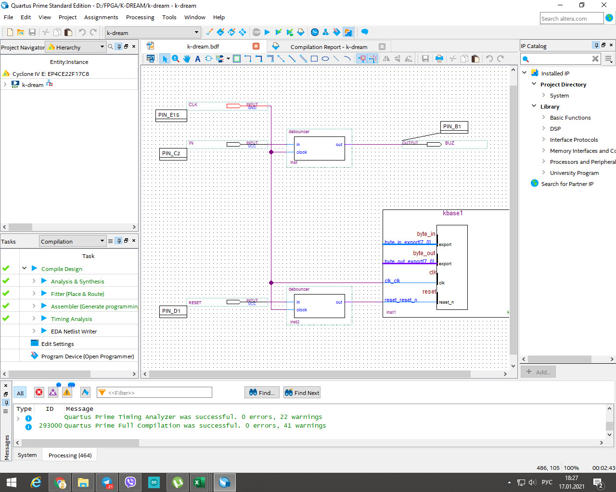Open the Timing Analyzer clock icon

[x=315, y=32]
